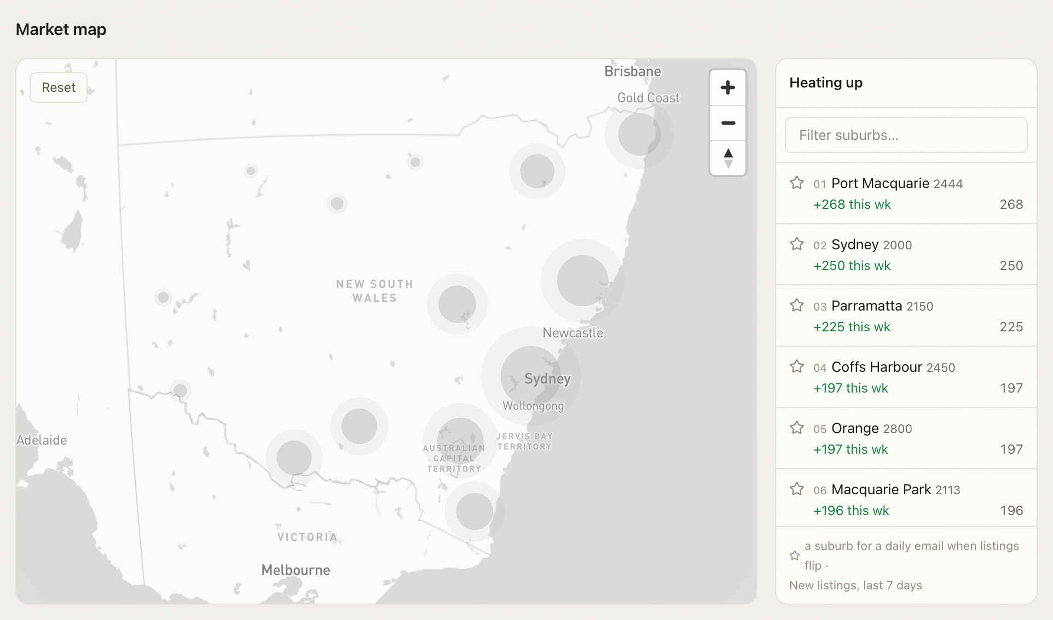Star the Orange 2800 suburb
1053x620 pixels.
click(x=797, y=428)
